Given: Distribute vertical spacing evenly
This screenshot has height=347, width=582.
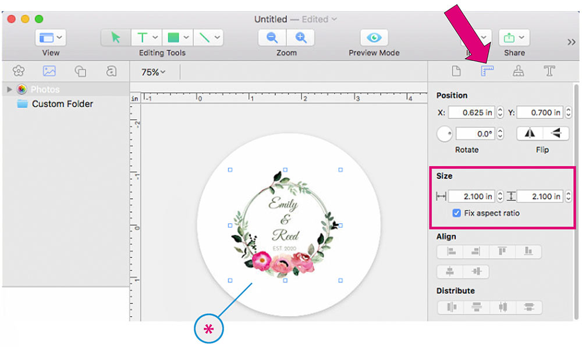Looking at the screenshot, I should (x=476, y=307).
